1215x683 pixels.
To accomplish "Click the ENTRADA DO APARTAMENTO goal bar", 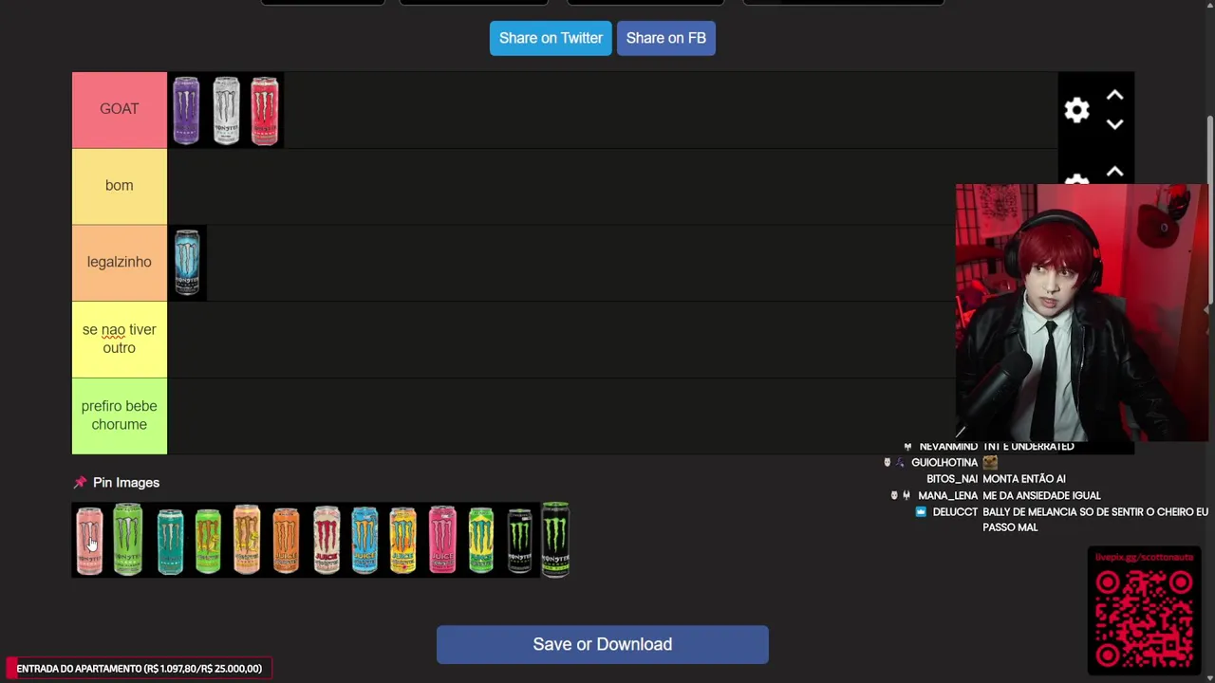I will coord(140,669).
